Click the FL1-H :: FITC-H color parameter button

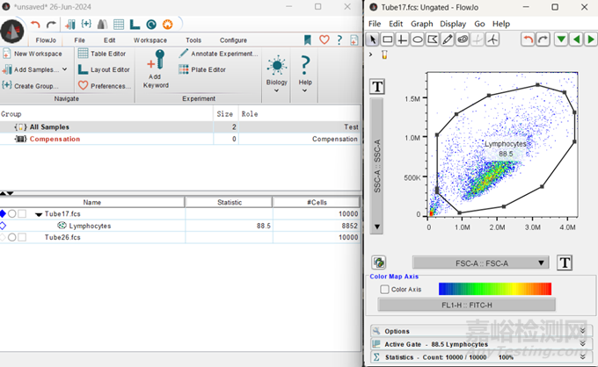466,305
